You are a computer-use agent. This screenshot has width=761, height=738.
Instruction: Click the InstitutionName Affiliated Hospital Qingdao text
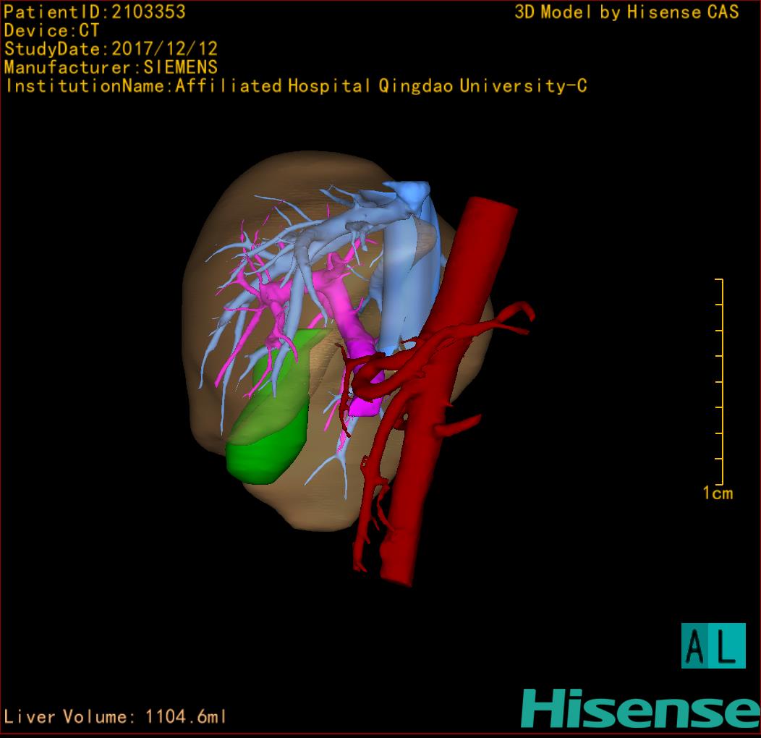tap(296, 86)
